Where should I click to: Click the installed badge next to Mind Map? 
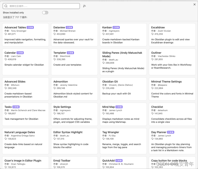coord(119,107)
